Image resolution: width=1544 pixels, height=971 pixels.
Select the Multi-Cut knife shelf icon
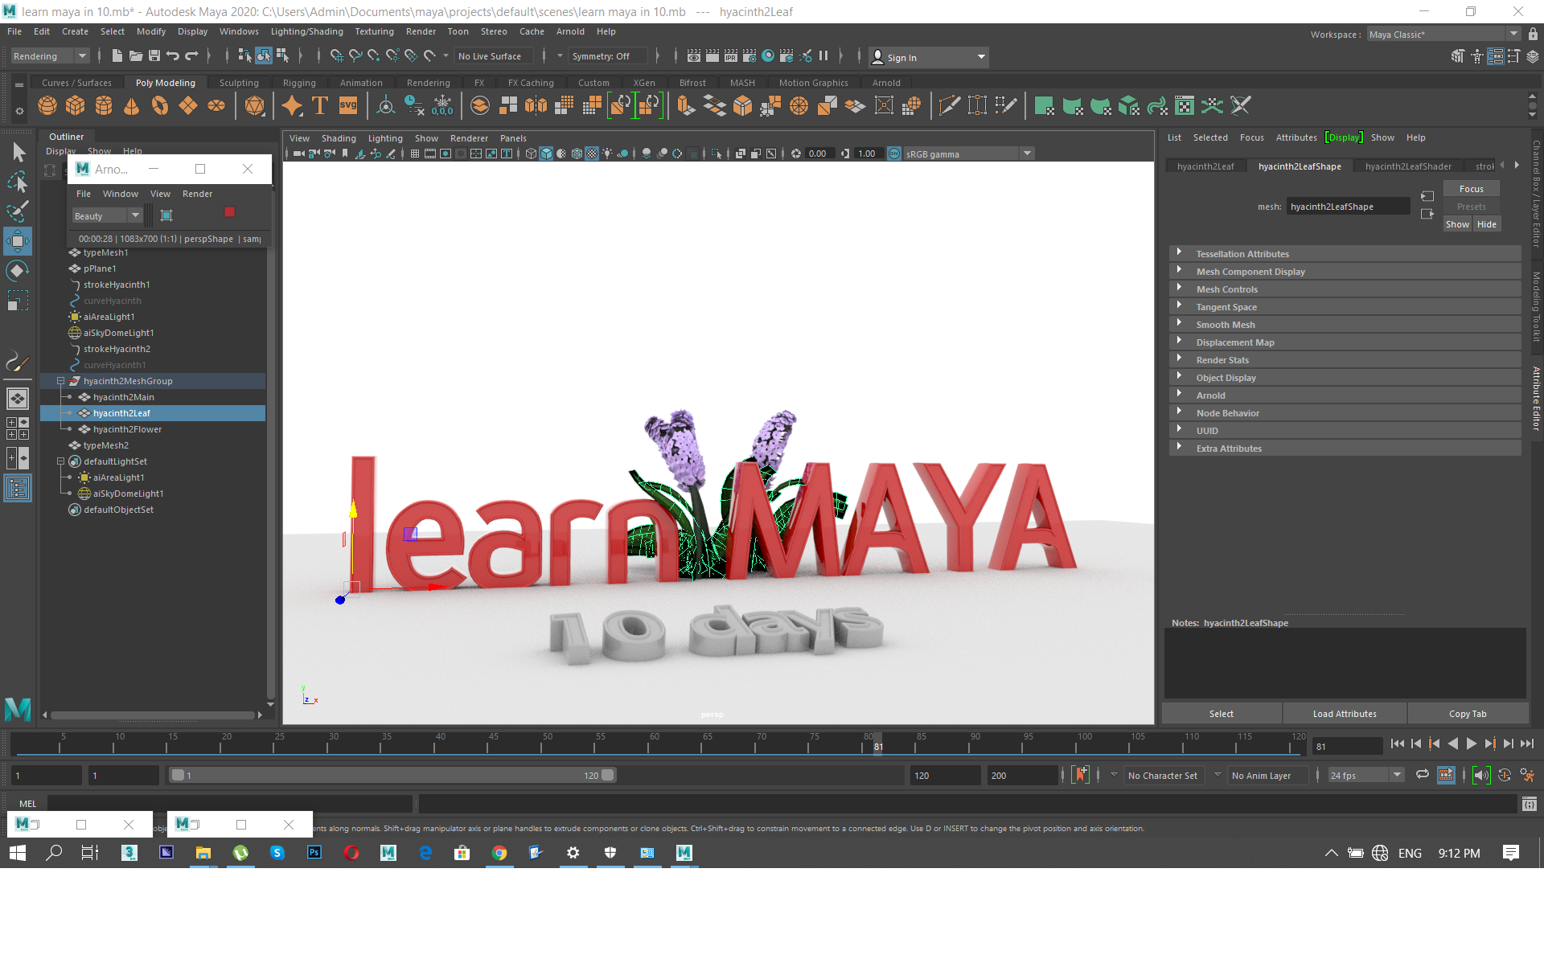pyautogui.click(x=949, y=106)
